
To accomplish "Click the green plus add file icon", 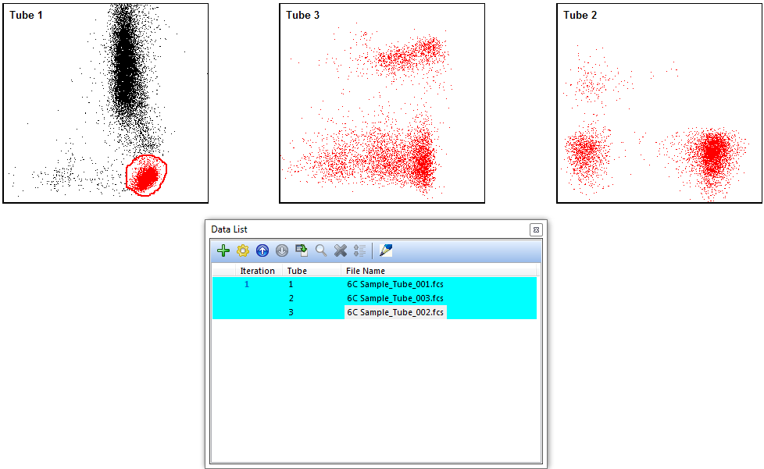I will pos(223,250).
